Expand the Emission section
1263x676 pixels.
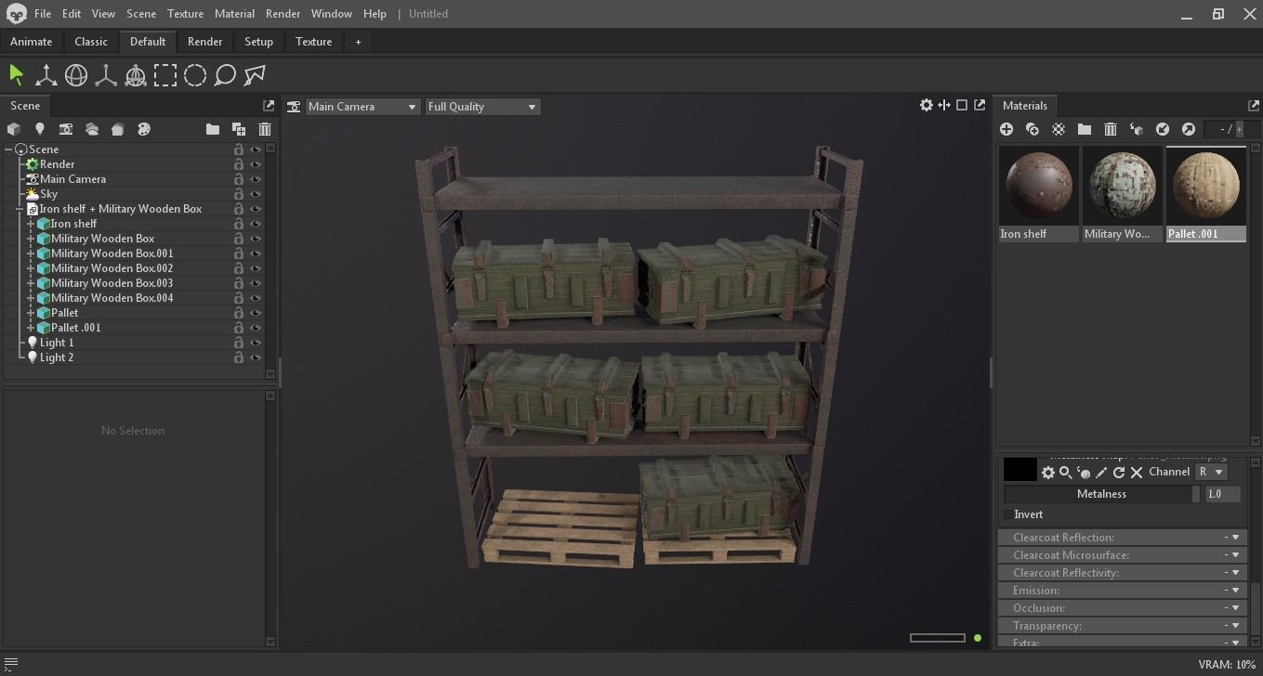pos(1123,591)
